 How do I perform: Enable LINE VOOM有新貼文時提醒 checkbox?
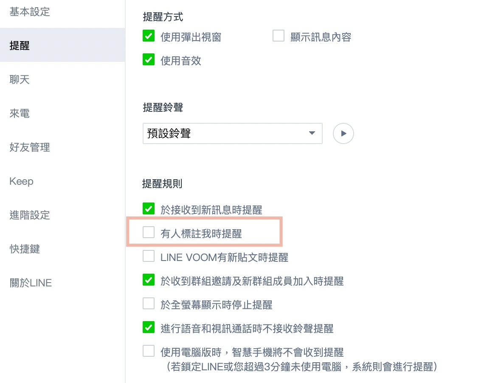pyautogui.click(x=149, y=256)
